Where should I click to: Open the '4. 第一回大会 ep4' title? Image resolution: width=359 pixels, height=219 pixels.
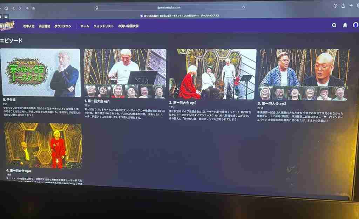pos(19,171)
